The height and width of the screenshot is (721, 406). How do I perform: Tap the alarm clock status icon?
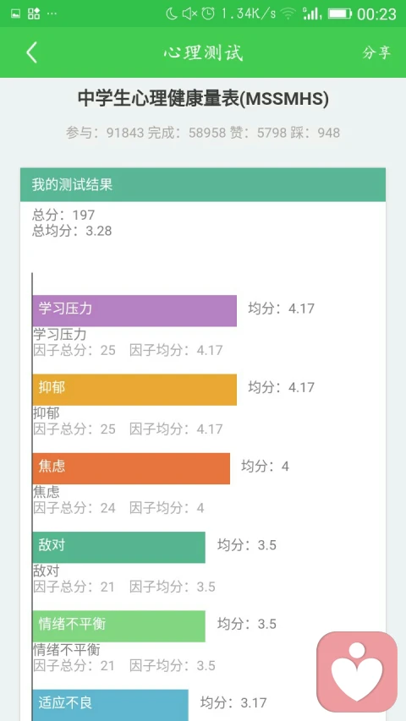[x=208, y=14]
